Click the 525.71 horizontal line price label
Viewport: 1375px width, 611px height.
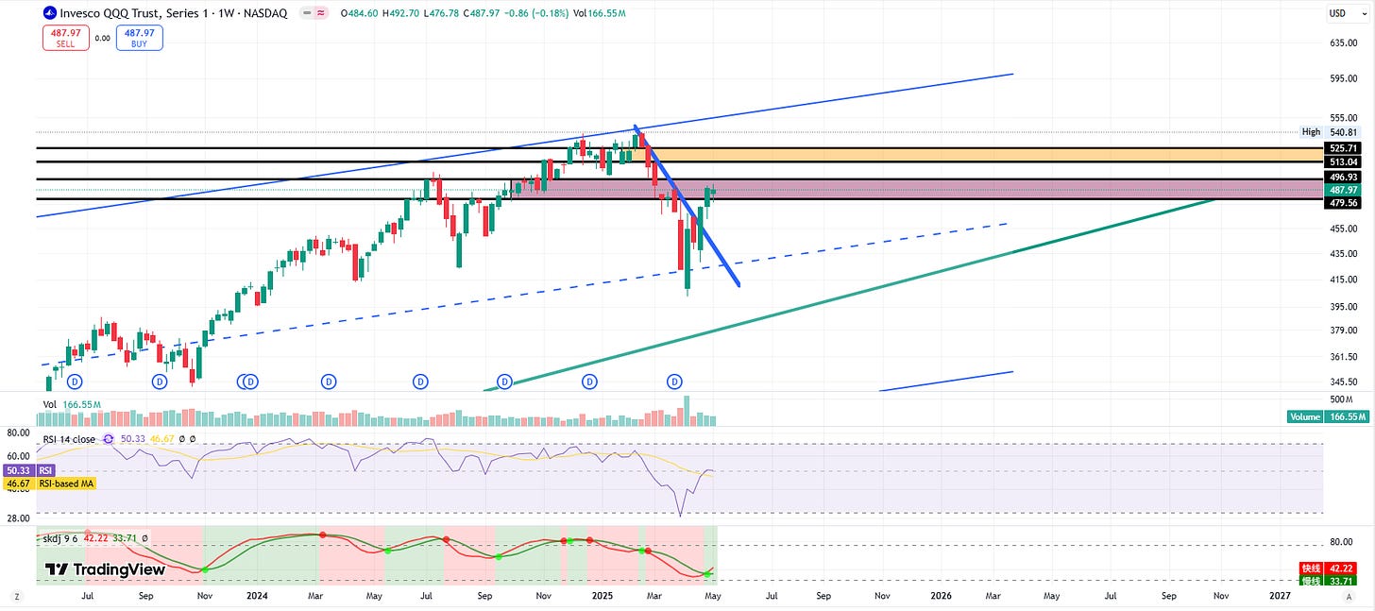tap(1342, 148)
